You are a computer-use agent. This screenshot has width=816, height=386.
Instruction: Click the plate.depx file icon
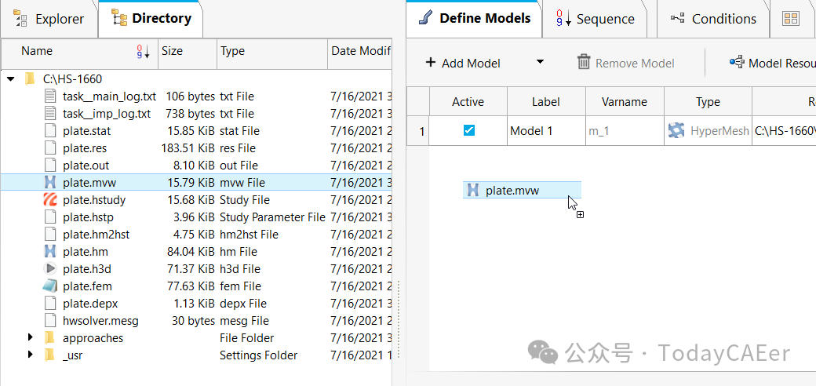pyautogui.click(x=50, y=303)
